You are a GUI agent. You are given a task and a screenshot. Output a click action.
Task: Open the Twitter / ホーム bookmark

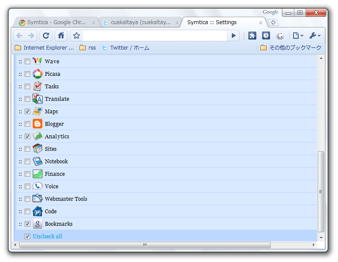point(126,48)
